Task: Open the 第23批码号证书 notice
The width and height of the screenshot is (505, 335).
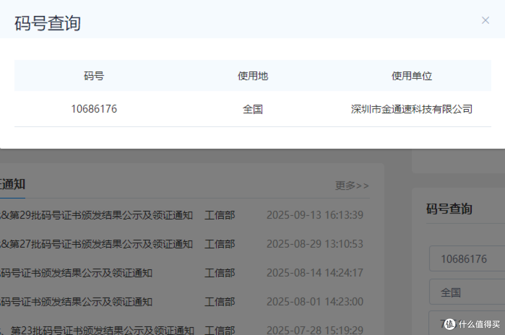Action: pos(97,330)
